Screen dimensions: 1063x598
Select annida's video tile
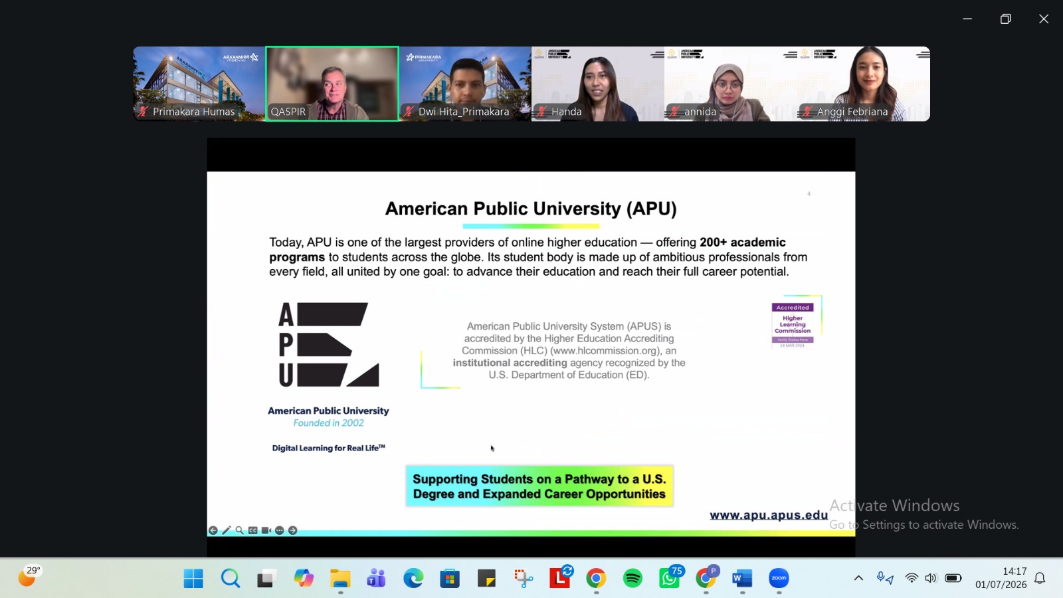point(731,84)
